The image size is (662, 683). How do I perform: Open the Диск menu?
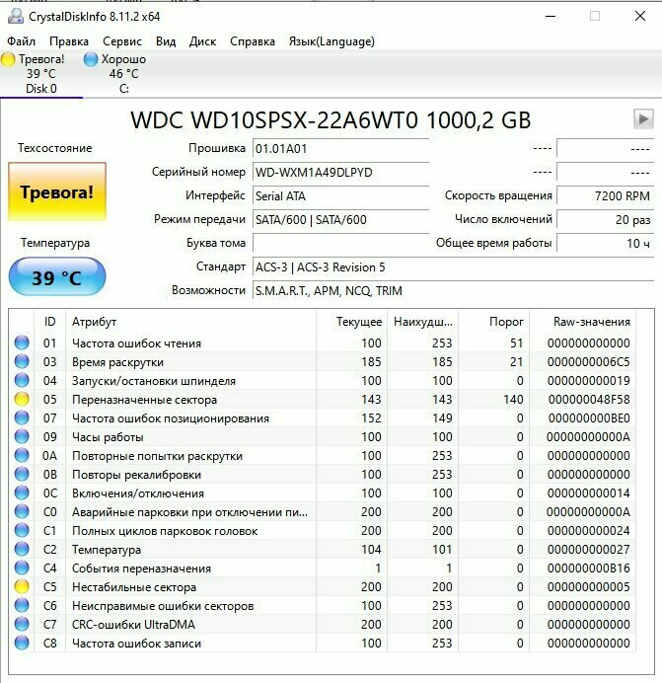pos(202,41)
